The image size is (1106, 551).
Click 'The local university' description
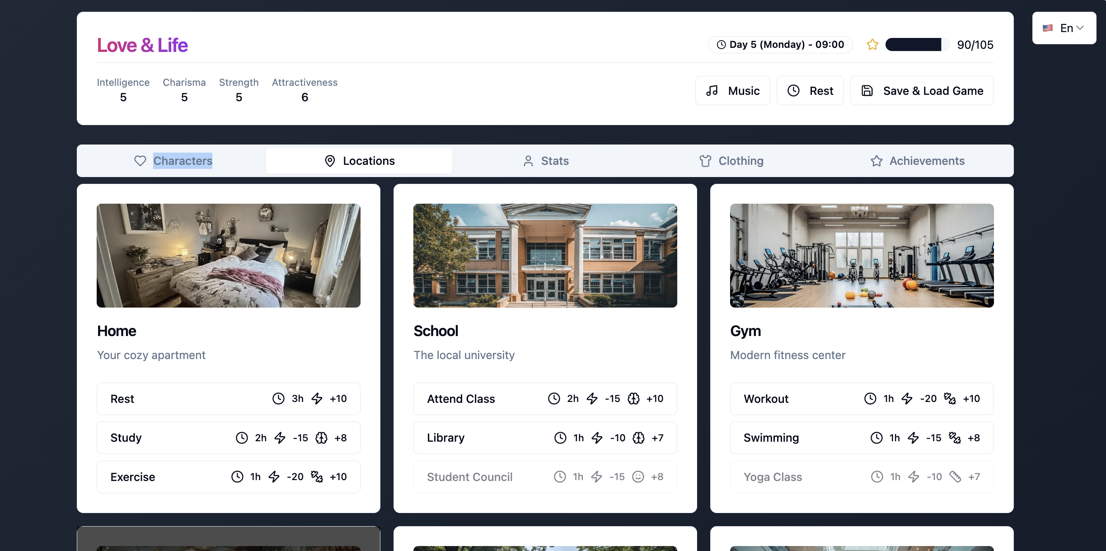464,355
